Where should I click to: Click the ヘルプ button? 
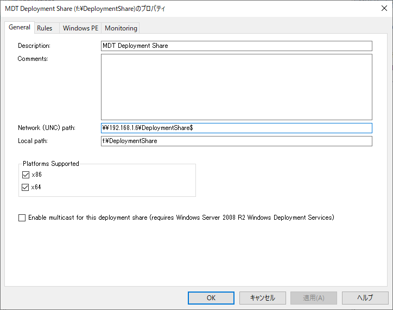365,298
